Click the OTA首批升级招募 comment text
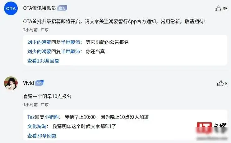Image resolution: width=231 pixels, height=143 pixels. pos(114,22)
